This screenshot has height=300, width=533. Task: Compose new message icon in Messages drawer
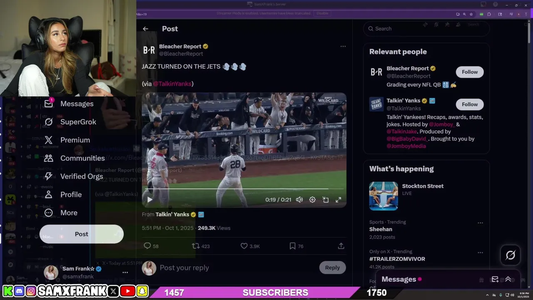click(495, 279)
